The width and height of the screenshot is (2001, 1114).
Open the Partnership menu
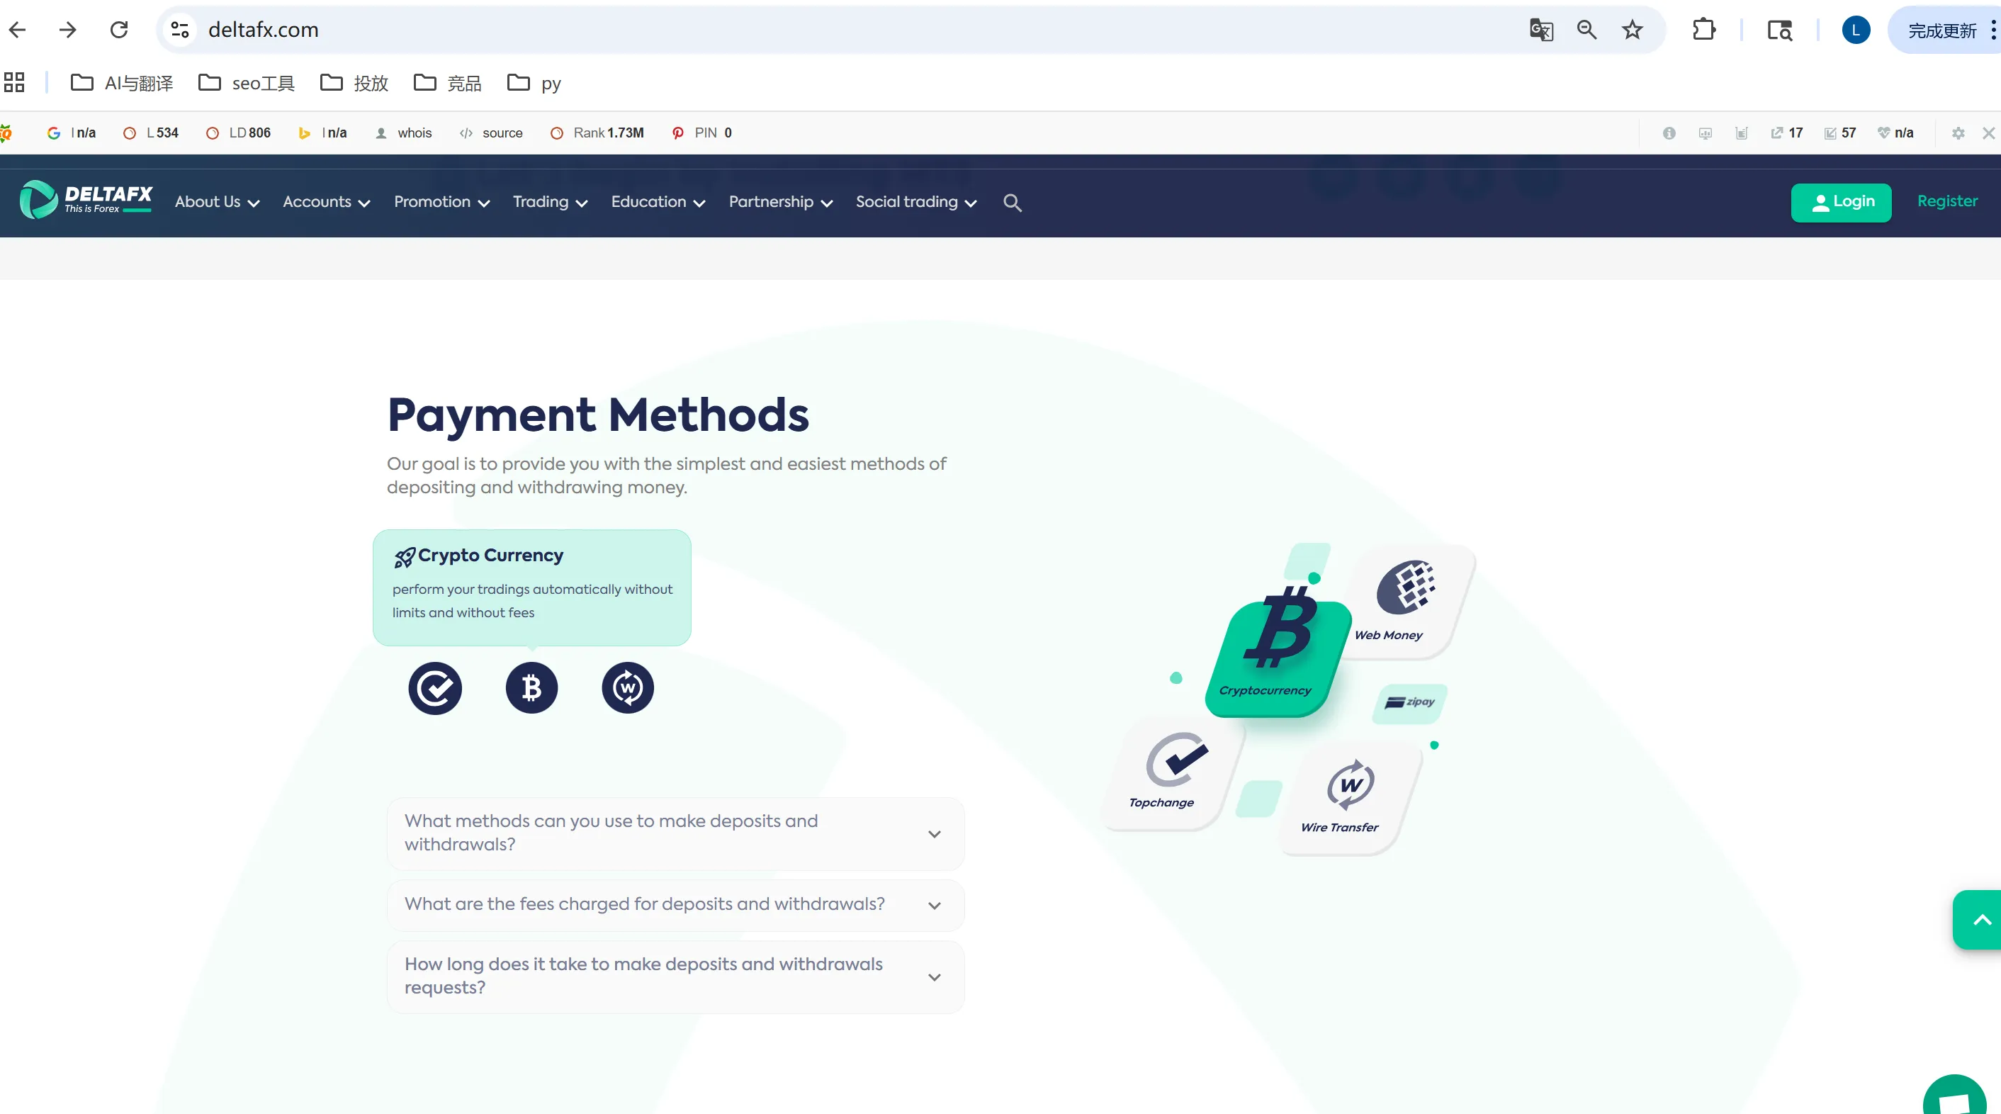[781, 202]
